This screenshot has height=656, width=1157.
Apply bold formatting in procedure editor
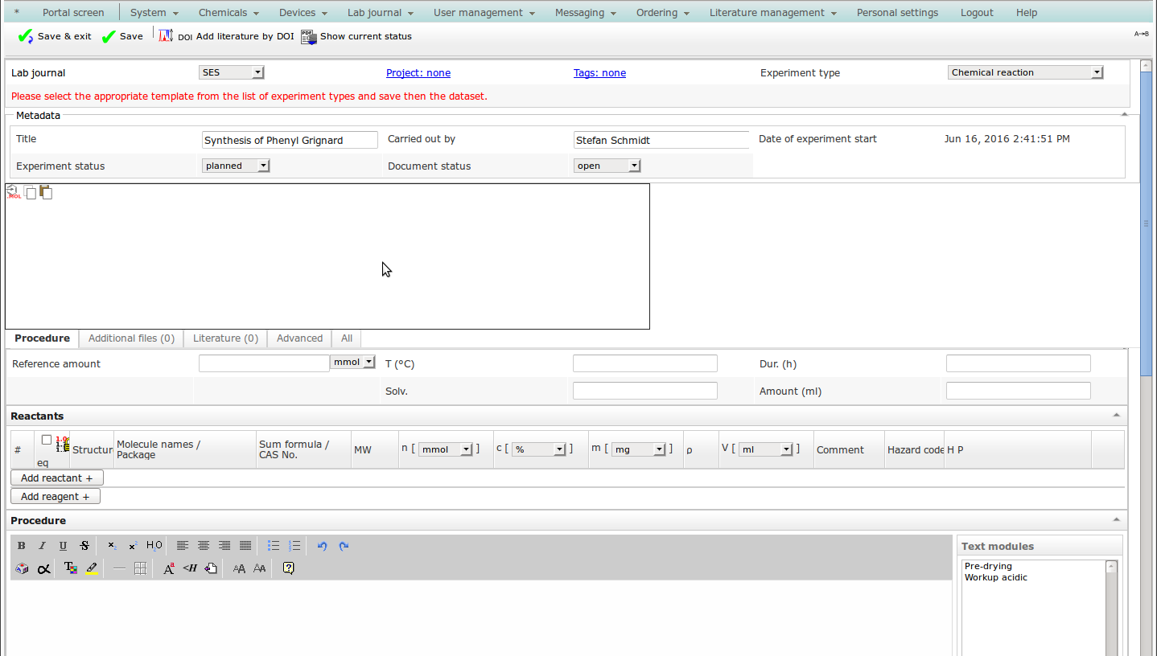[x=22, y=546]
